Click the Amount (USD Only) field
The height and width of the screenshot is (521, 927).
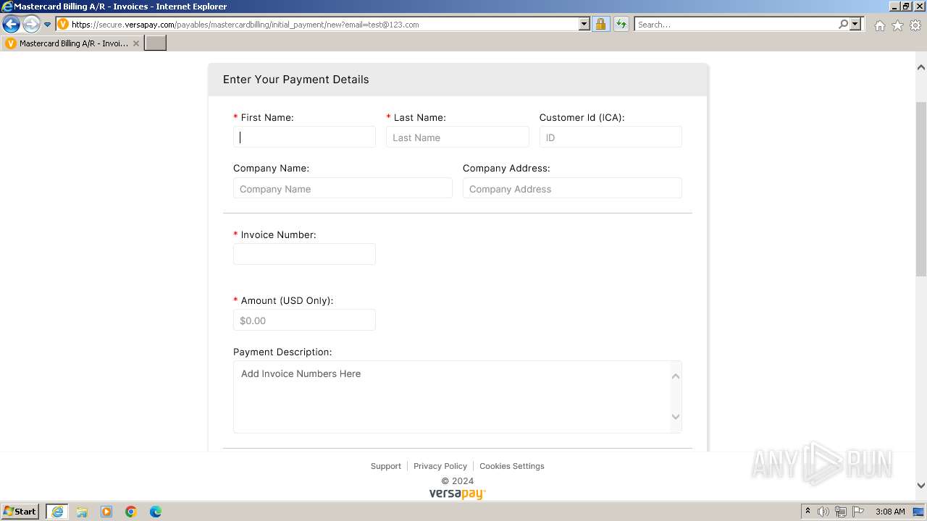tap(304, 321)
